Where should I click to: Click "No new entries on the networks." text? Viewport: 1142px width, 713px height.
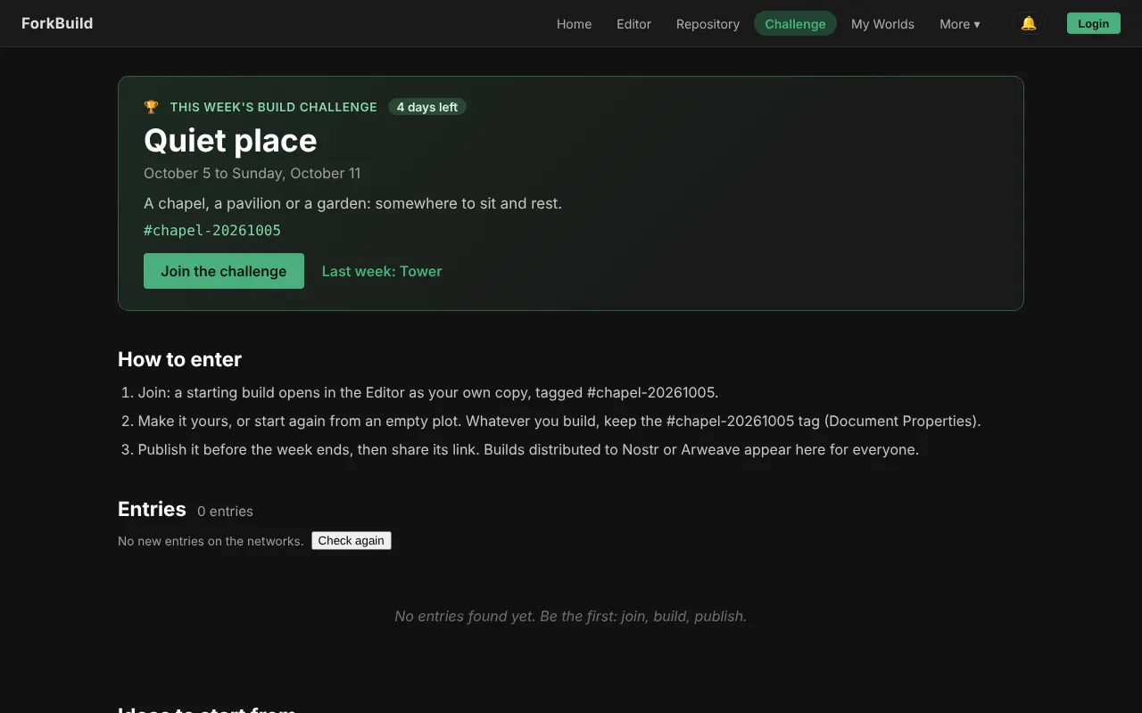pos(211,541)
